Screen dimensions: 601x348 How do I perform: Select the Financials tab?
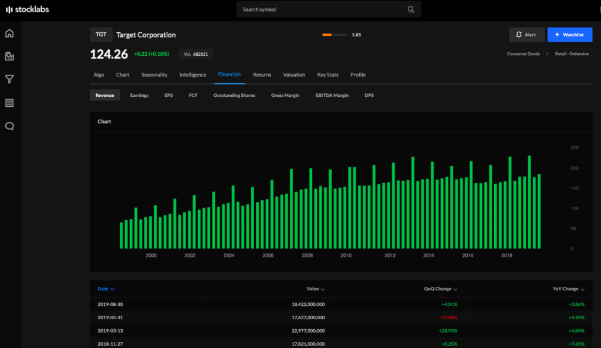point(229,75)
